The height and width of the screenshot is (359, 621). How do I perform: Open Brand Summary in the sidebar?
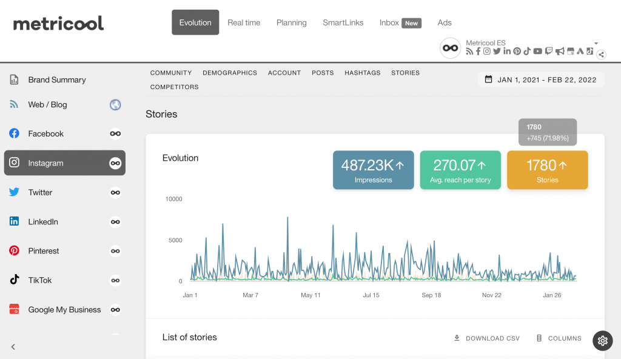click(57, 79)
